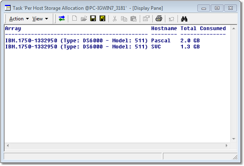Click the Properties toolbar icon
This screenshot has height=166, width=244.
click(146, 19)
